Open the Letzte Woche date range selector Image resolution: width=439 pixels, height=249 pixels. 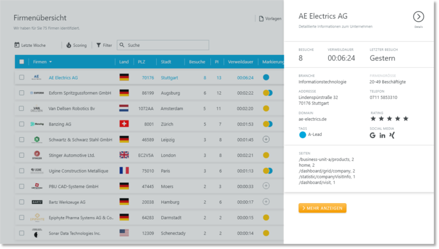pos(30,45)
